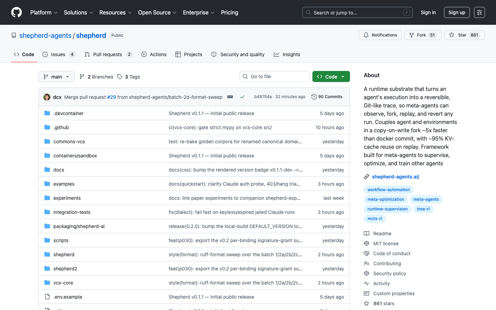Fork the shepherd repository

tap(423, 35)
